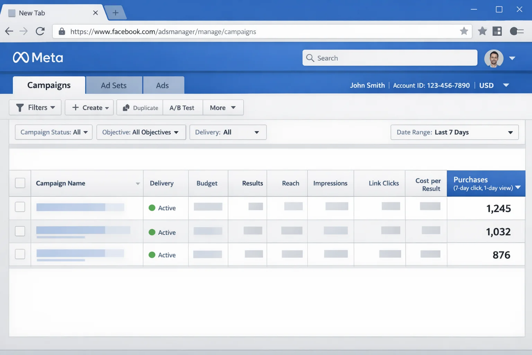Open the Filters panel
This screenshot has width=532, height=355.
tap(35, 107)
